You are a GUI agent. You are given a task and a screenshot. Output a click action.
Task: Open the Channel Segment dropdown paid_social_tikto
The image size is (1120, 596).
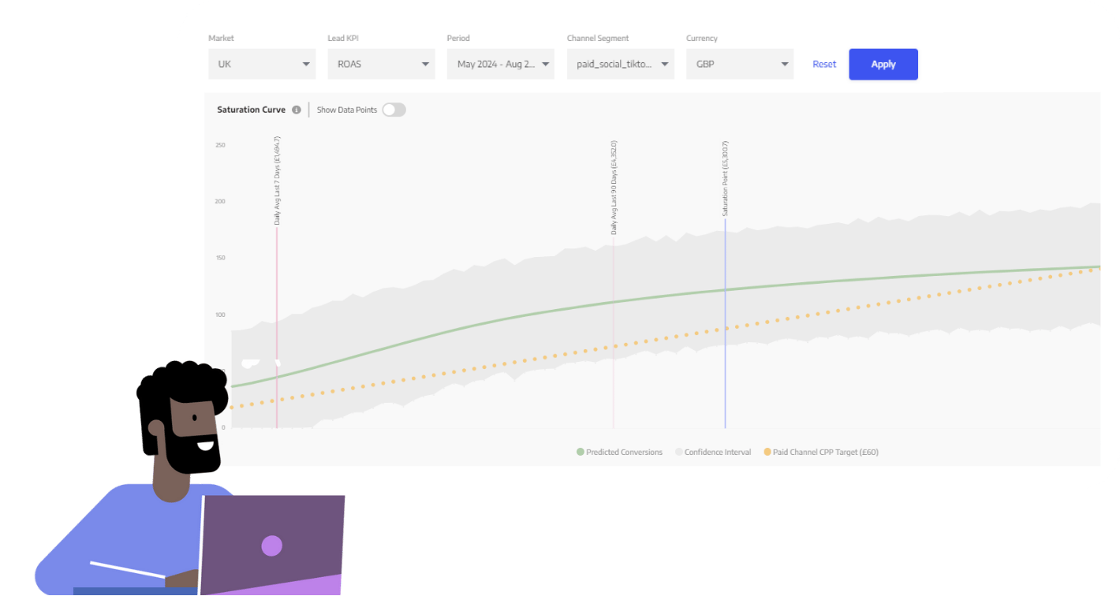(620, 64)
